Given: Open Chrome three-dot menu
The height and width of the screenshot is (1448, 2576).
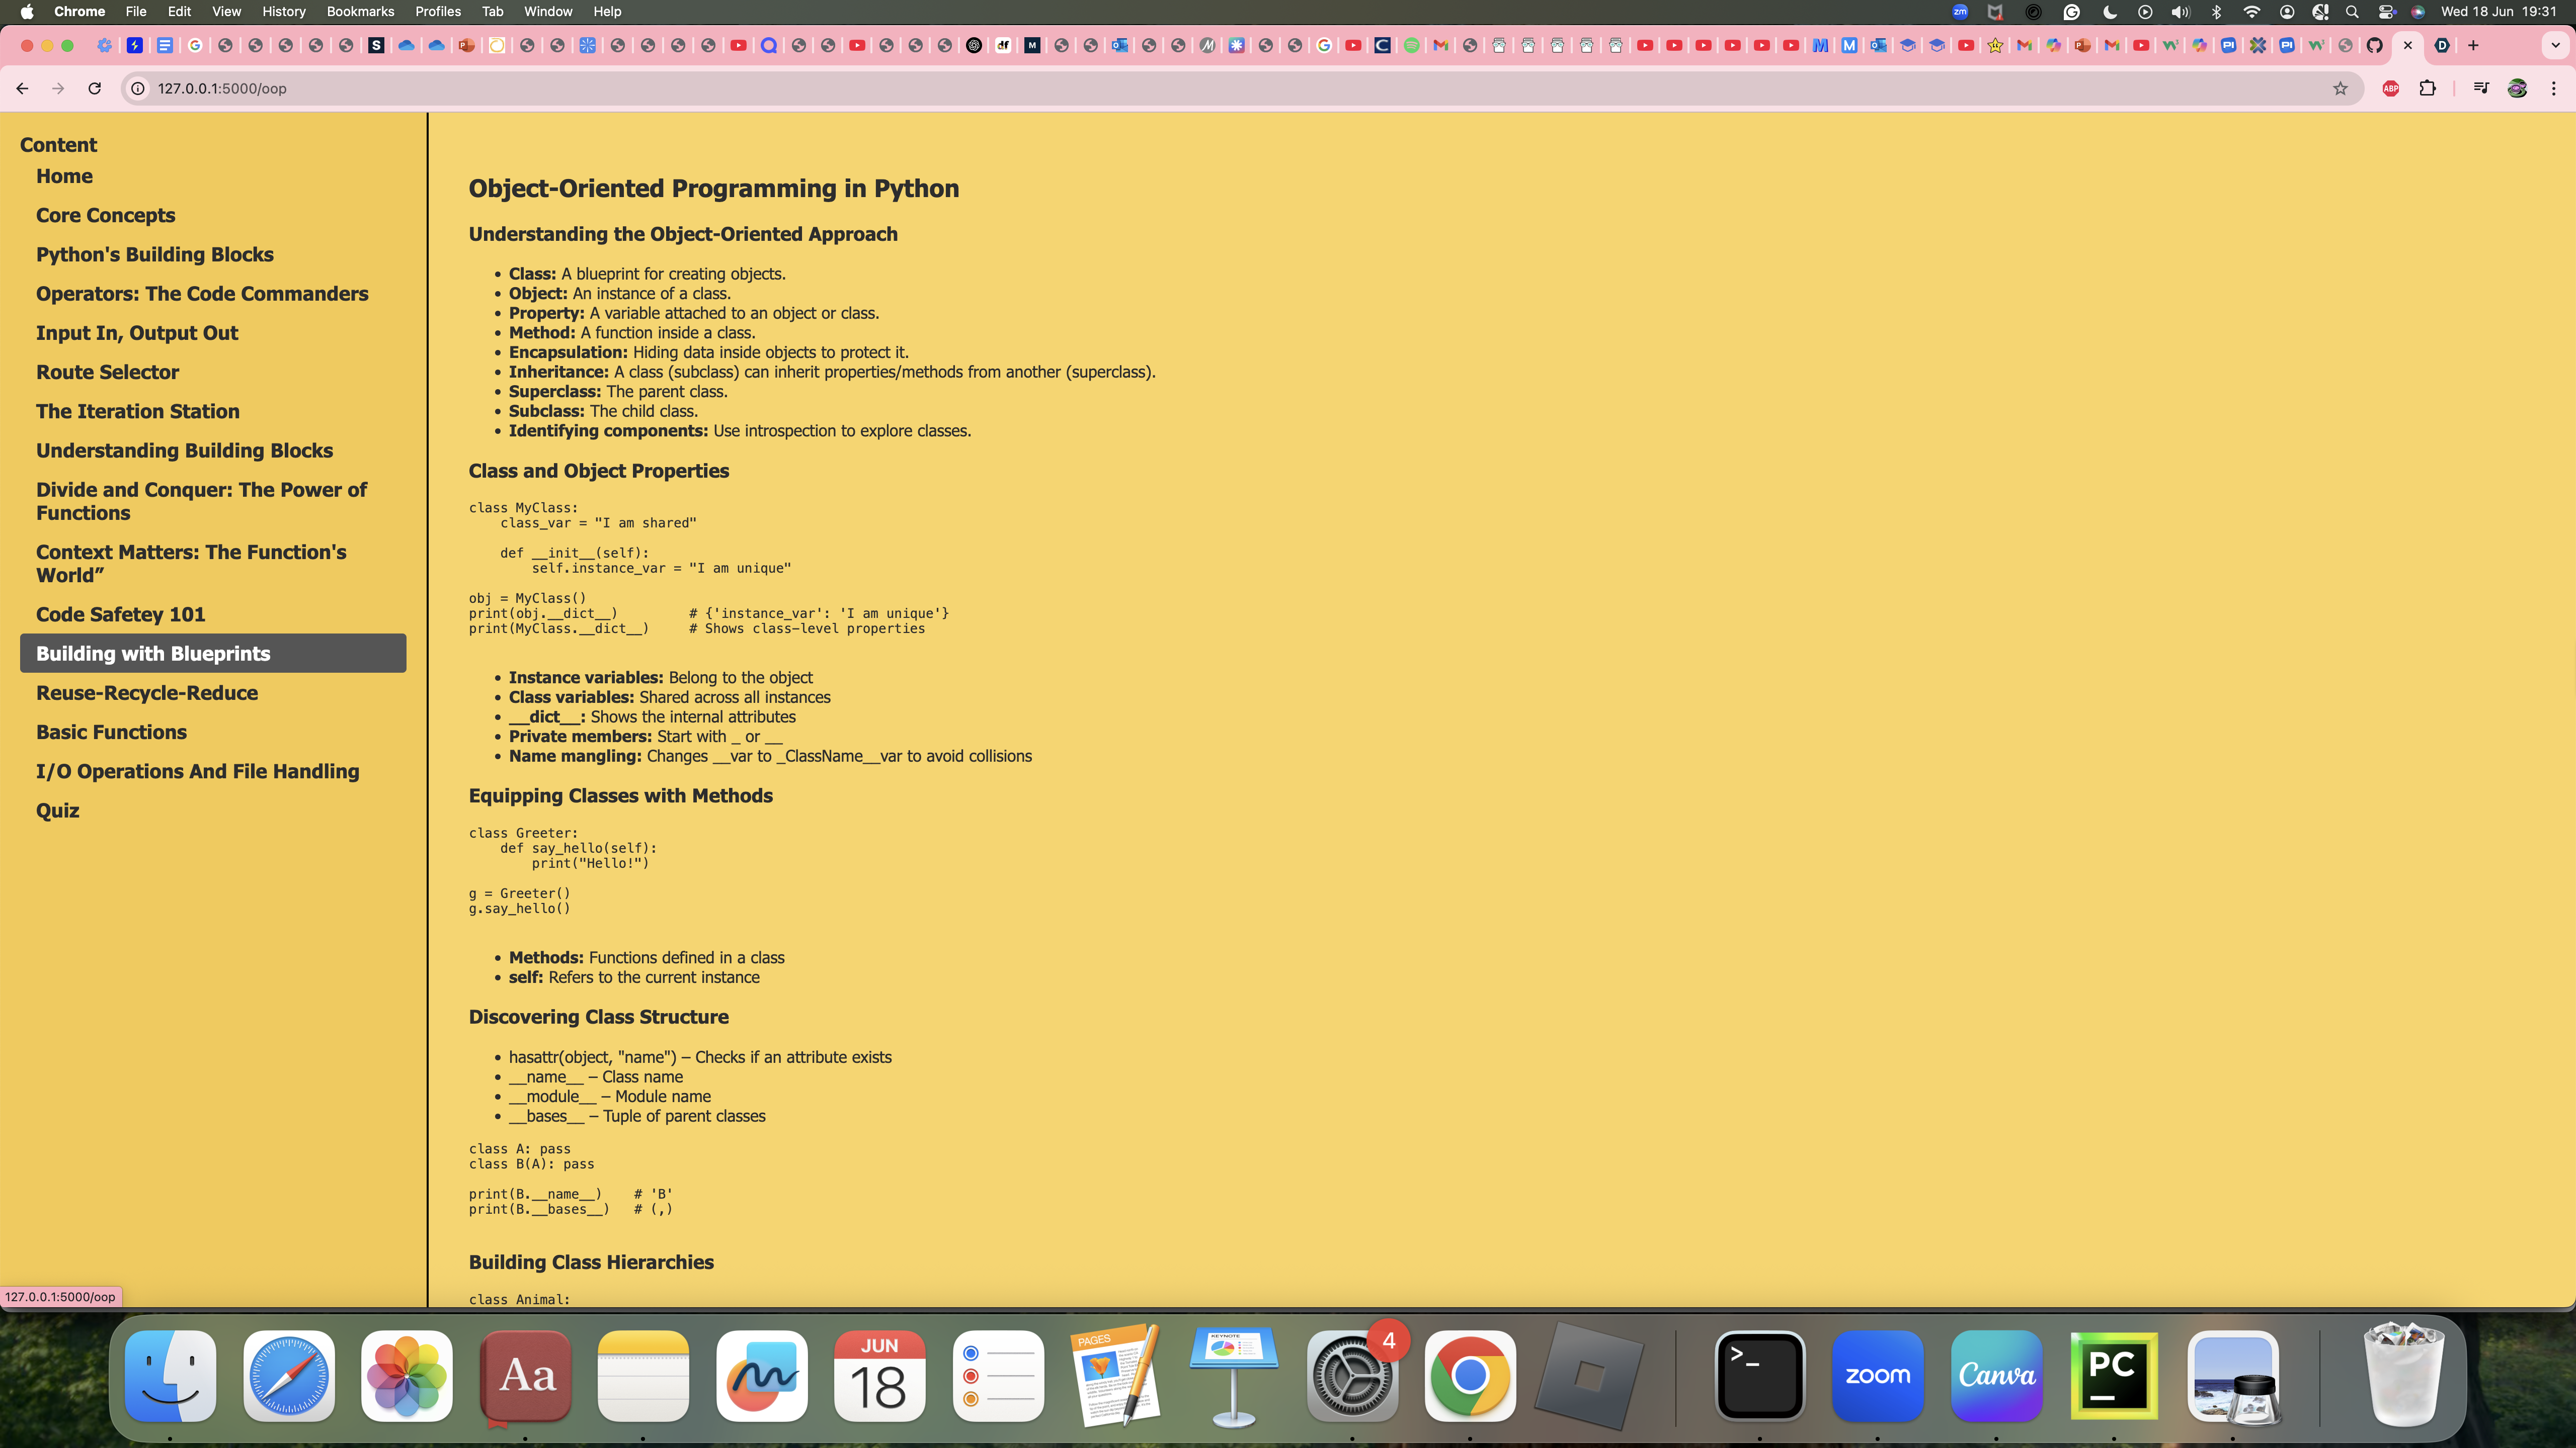Looking at the screenshot, I should click(x=2554, y=88).
